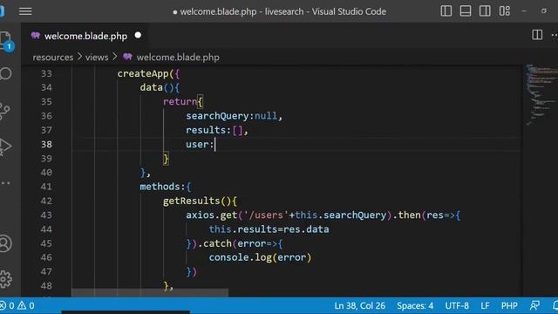Close the unsaved welcome.blade.php tab dot
Screen dimensions: 558x314
(x=138, y=35)
